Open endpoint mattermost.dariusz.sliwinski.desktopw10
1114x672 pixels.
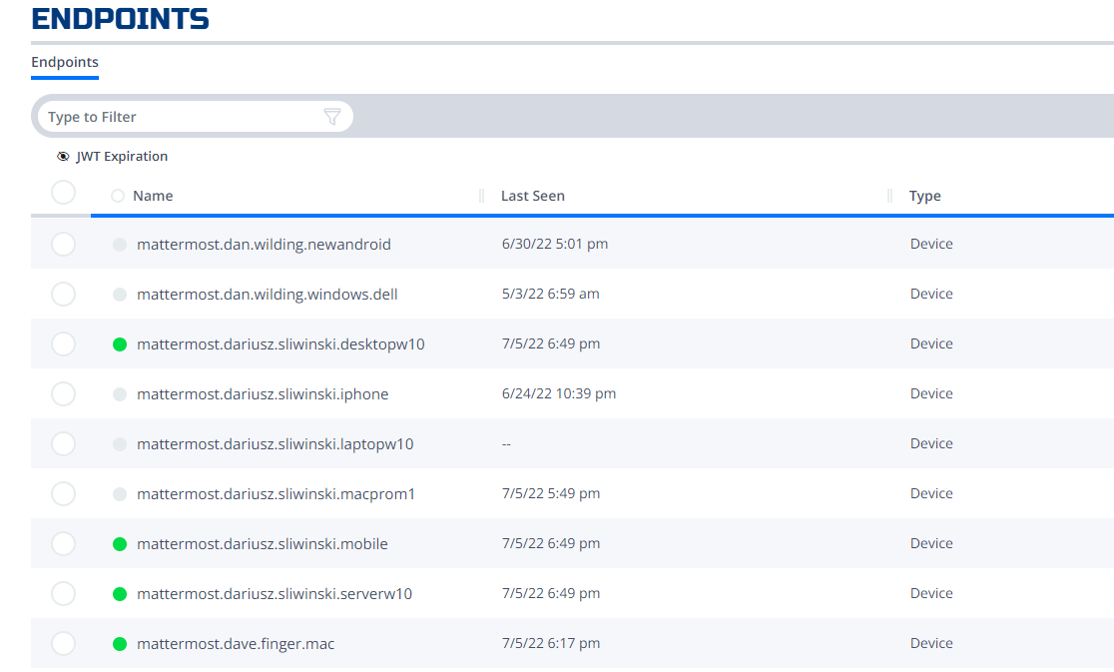[280, 344]
